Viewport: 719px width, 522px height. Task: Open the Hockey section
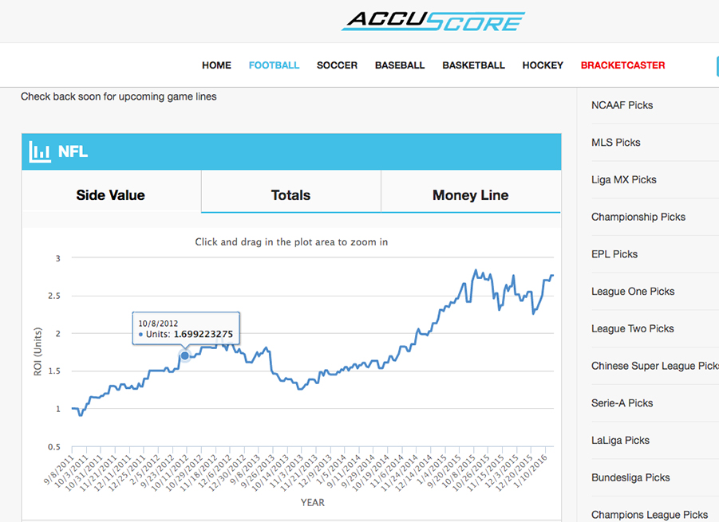(x=543, y=65)
